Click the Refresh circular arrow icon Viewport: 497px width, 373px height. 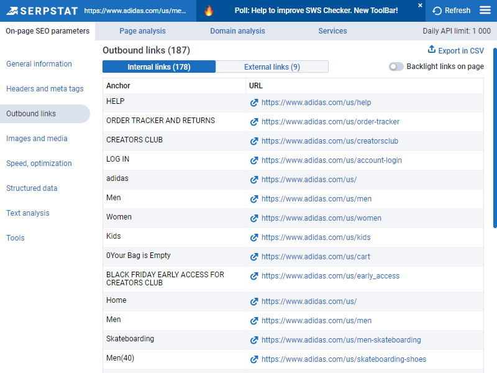click(x=437, y=11)
